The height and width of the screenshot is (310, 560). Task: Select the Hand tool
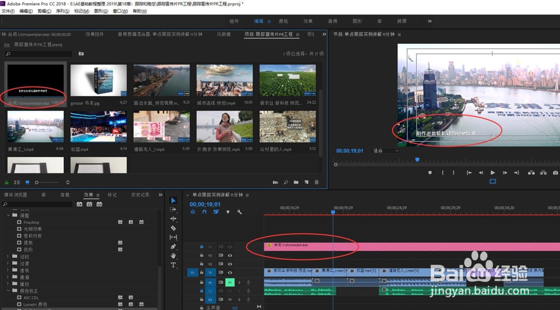click(x=173, y=256)
